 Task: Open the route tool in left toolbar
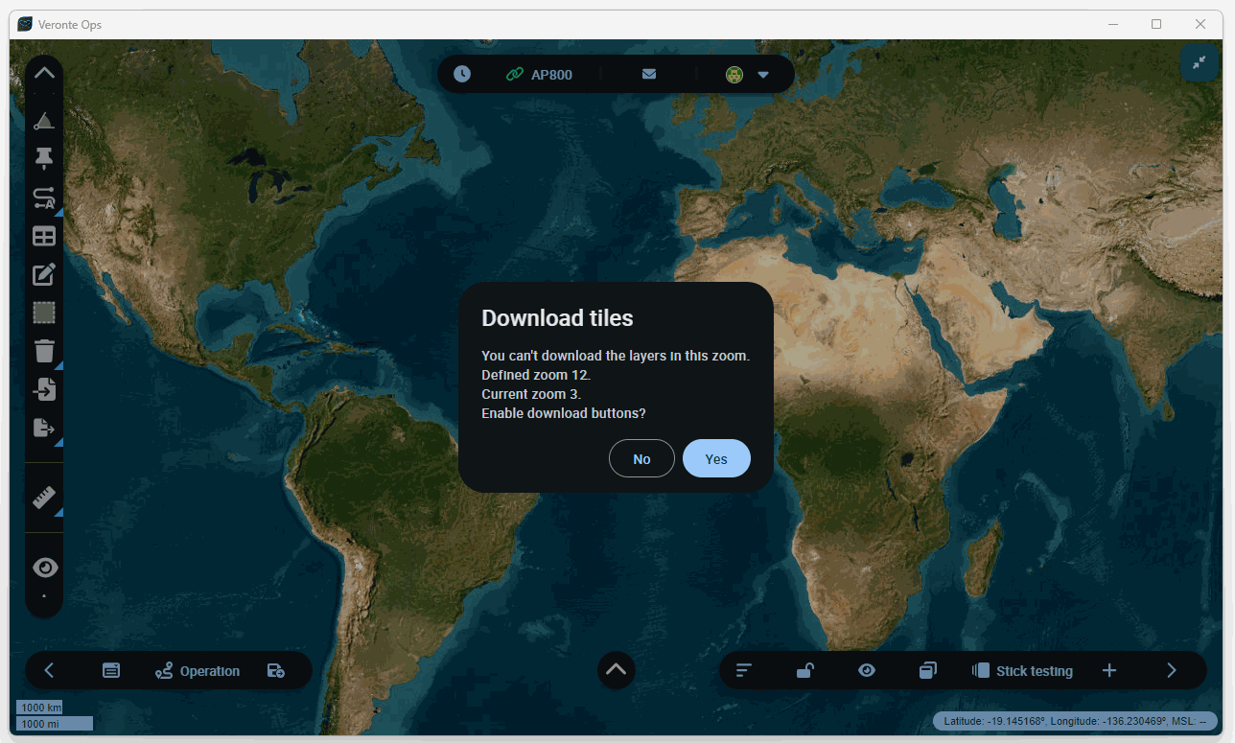(x=44, y=197)
